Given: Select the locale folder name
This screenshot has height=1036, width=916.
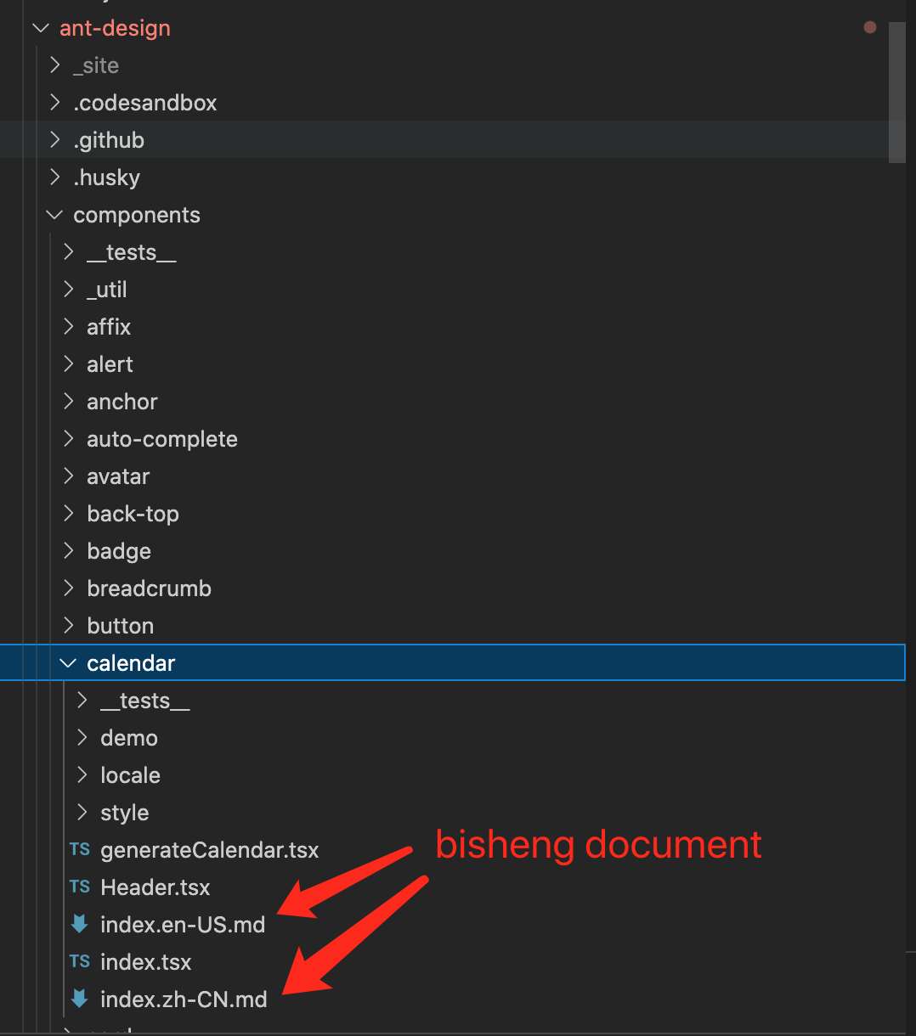Looking at the screenshot, I should (130, 775).
